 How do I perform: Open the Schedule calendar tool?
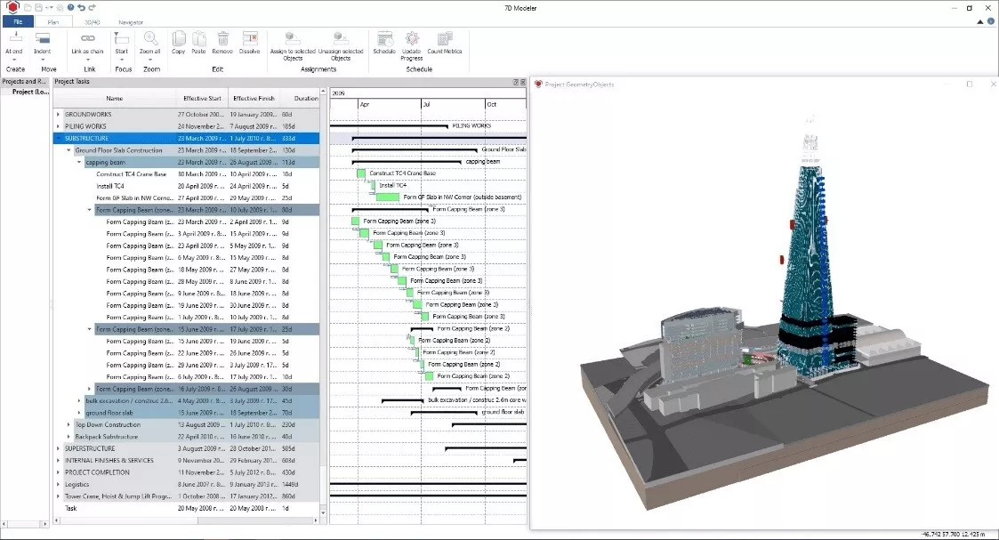pyautogui.click(x=384, y=38)
